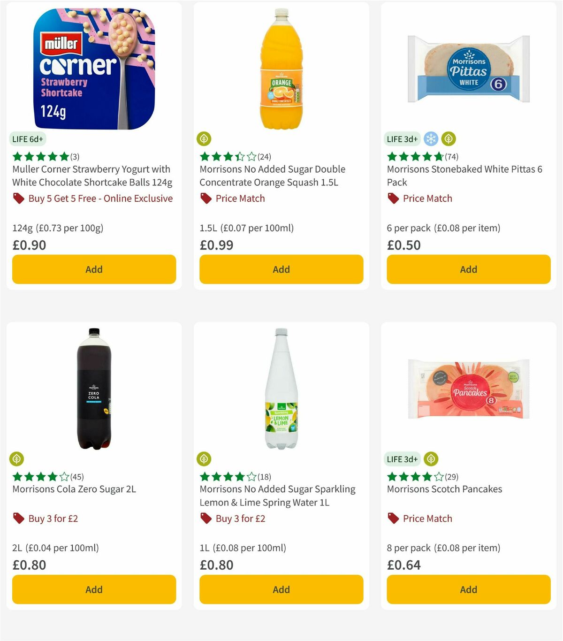The image size is (563, 641).
Task: Click the red tag icon beside Price Match on pittas
Action: pos(393,198)
